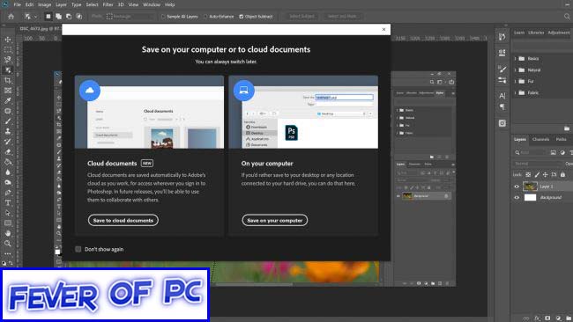Select the Dodge tool
573x322 pixels.
tap(8, 182)
